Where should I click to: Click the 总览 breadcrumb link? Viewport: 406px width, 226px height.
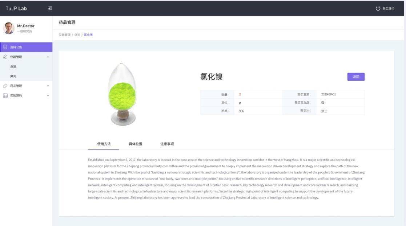77,35
